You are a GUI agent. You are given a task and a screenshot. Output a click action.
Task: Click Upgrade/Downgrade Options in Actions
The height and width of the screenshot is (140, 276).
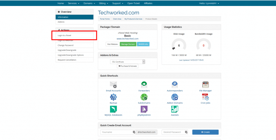[x=74, y=55]
